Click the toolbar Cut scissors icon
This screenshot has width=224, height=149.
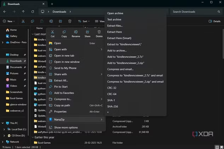click(x=23, y=21)
